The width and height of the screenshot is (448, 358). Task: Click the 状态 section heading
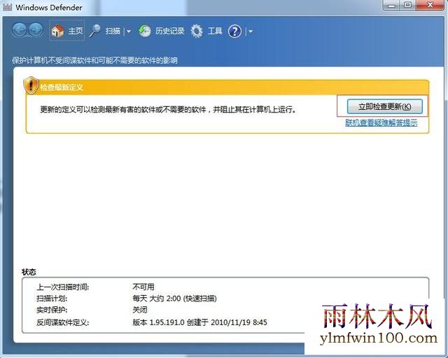tap(29, 272)
